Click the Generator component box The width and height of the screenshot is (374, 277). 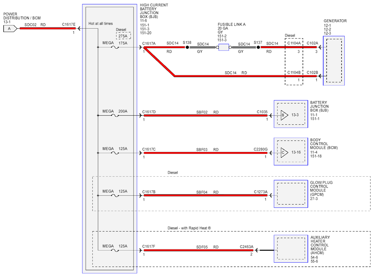[x=334, y=61]
